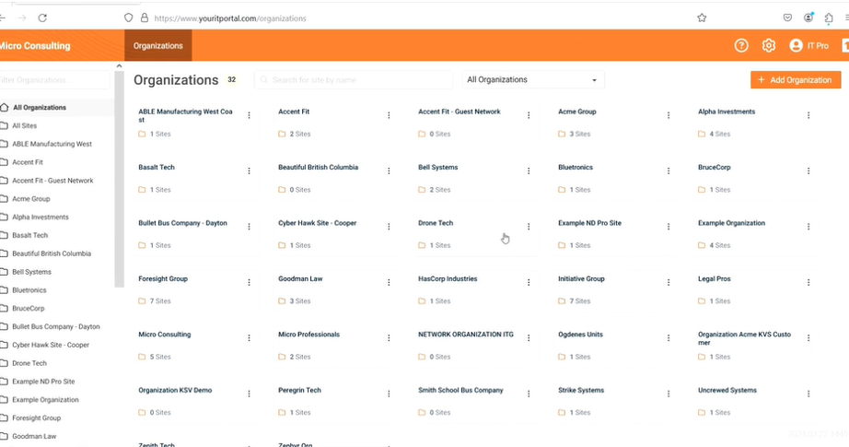
Task: Collapse sidebar with the up caret arrow
Action: pyautogui.click(x=119, y=66)
